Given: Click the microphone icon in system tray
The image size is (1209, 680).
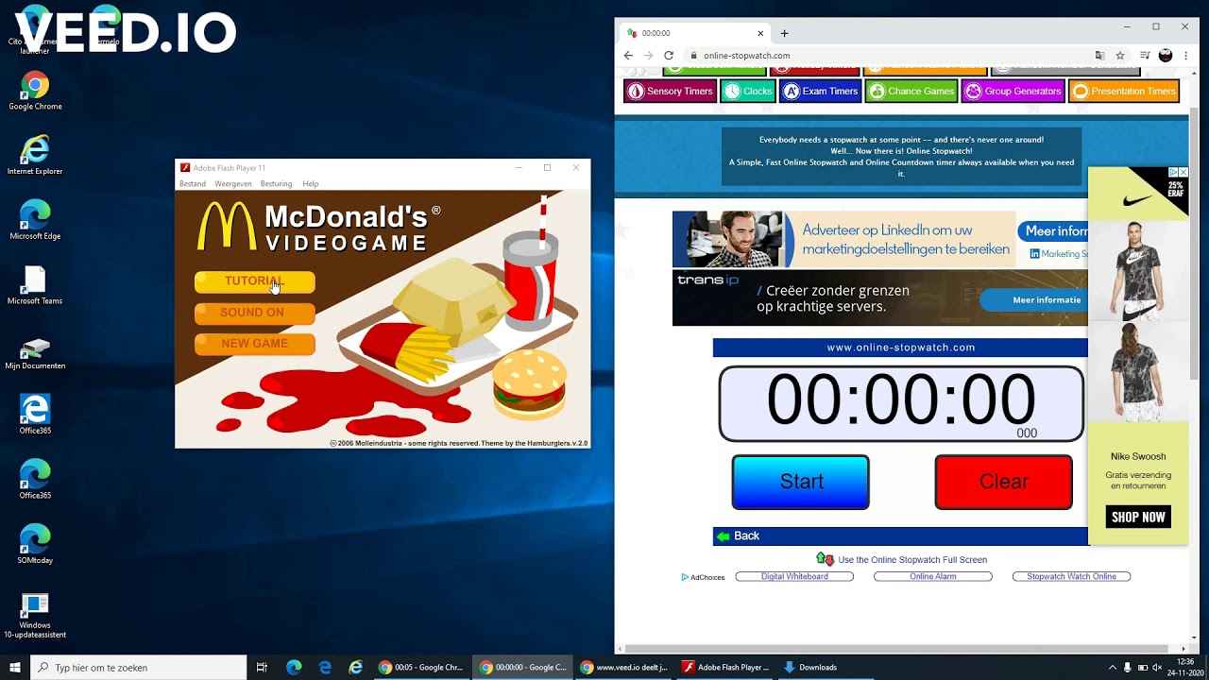Looking at the screenshot, I should pos(1127,668).
